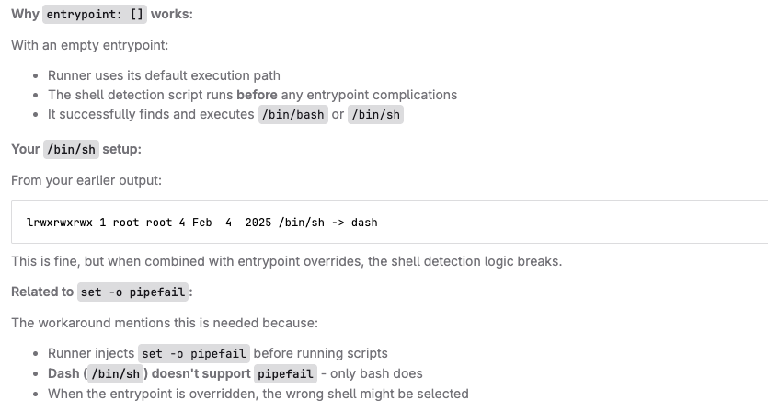Click the bold word 'before' in bullet
The image size is (768, 412).
[x=257, y=95]
